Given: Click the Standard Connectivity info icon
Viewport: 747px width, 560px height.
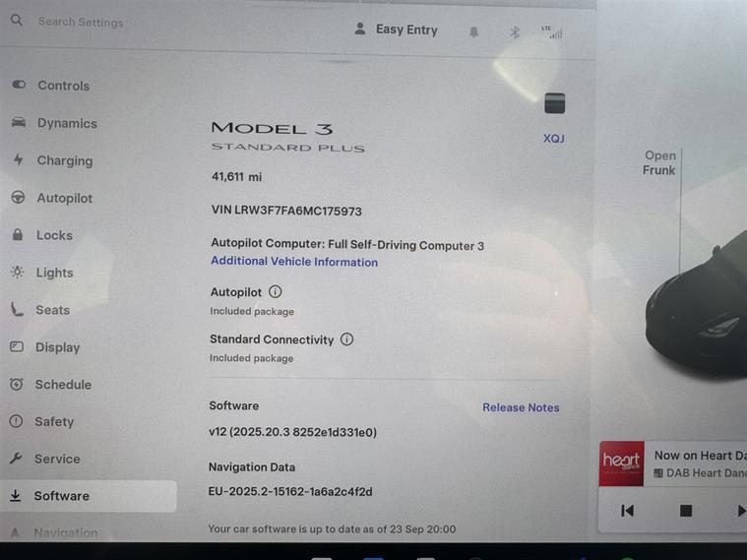Looking at the screenshot, I should [x=346, y=339].
